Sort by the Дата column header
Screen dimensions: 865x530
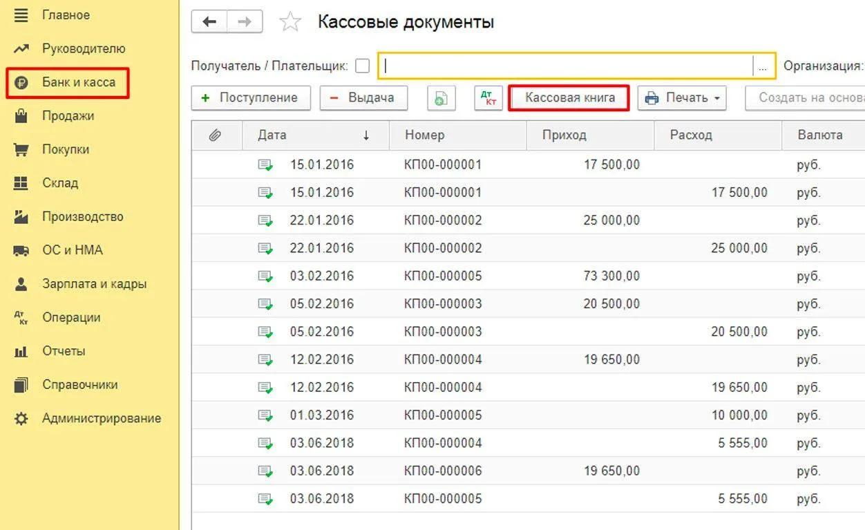(x=315, y=135)
